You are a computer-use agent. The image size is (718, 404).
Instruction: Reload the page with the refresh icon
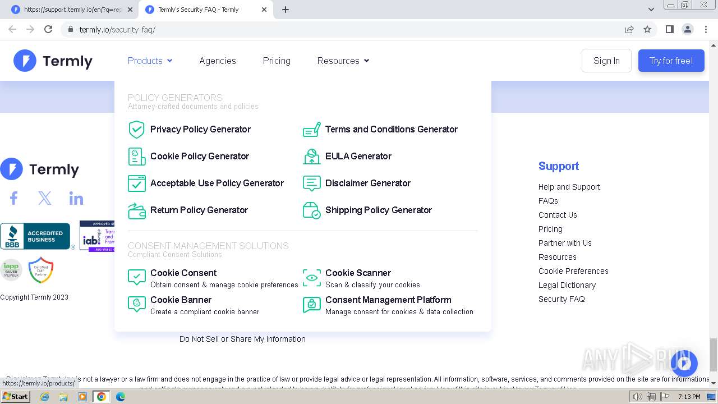coord(48,29)
